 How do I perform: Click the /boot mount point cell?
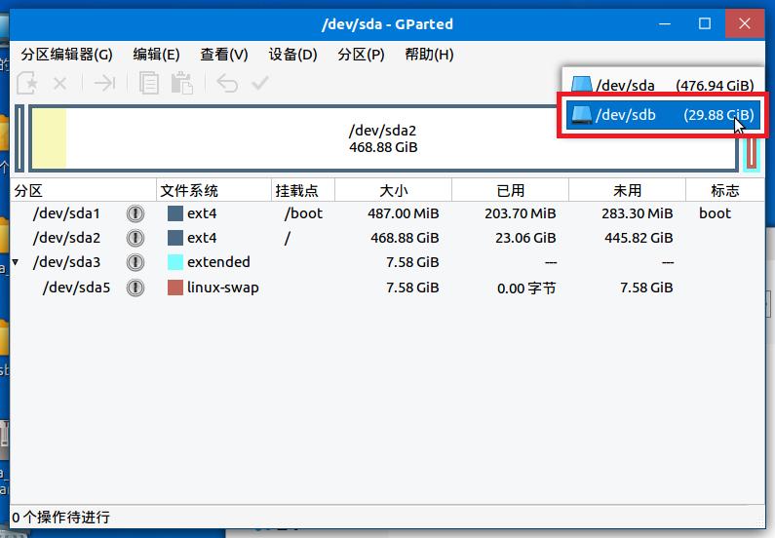[303, 213]
